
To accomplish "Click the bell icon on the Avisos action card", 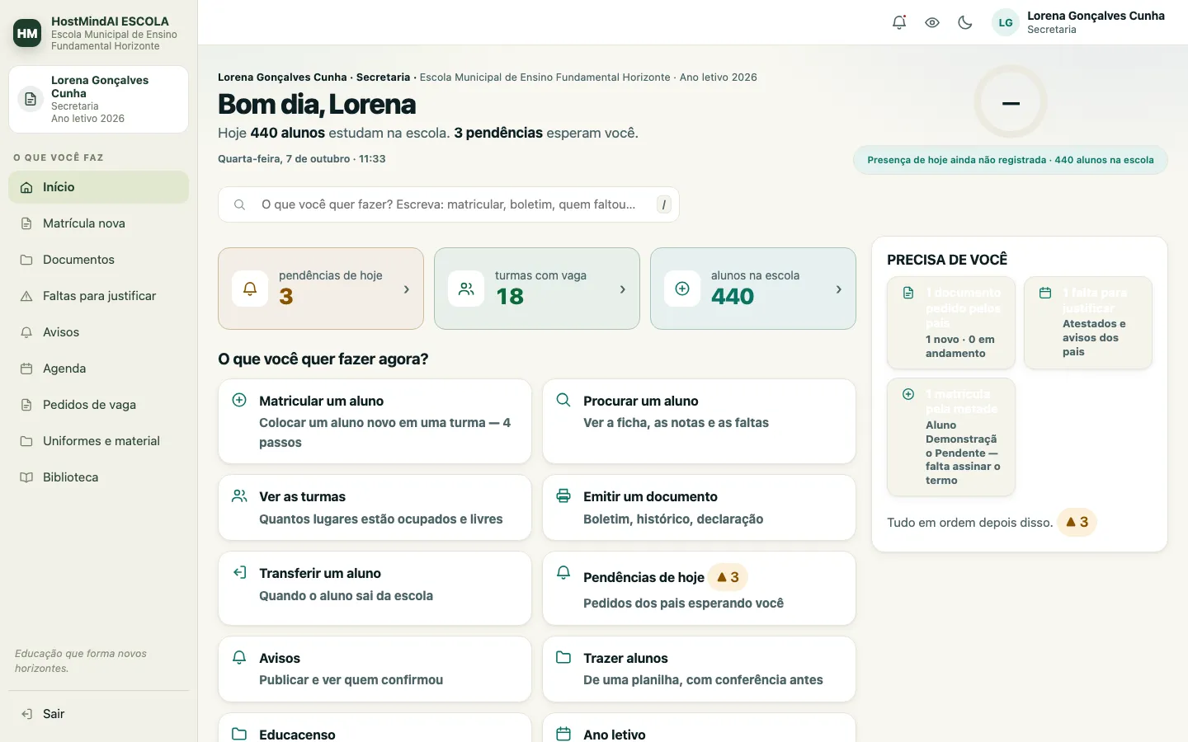I will point(239,657).
